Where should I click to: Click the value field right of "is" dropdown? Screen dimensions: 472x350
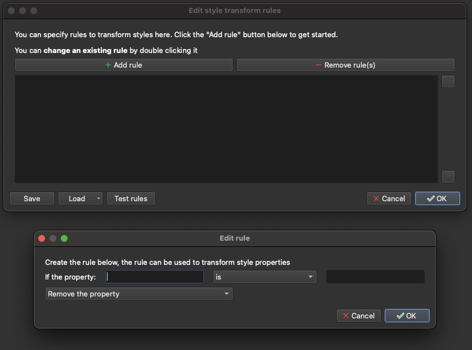tap(375, 277)
